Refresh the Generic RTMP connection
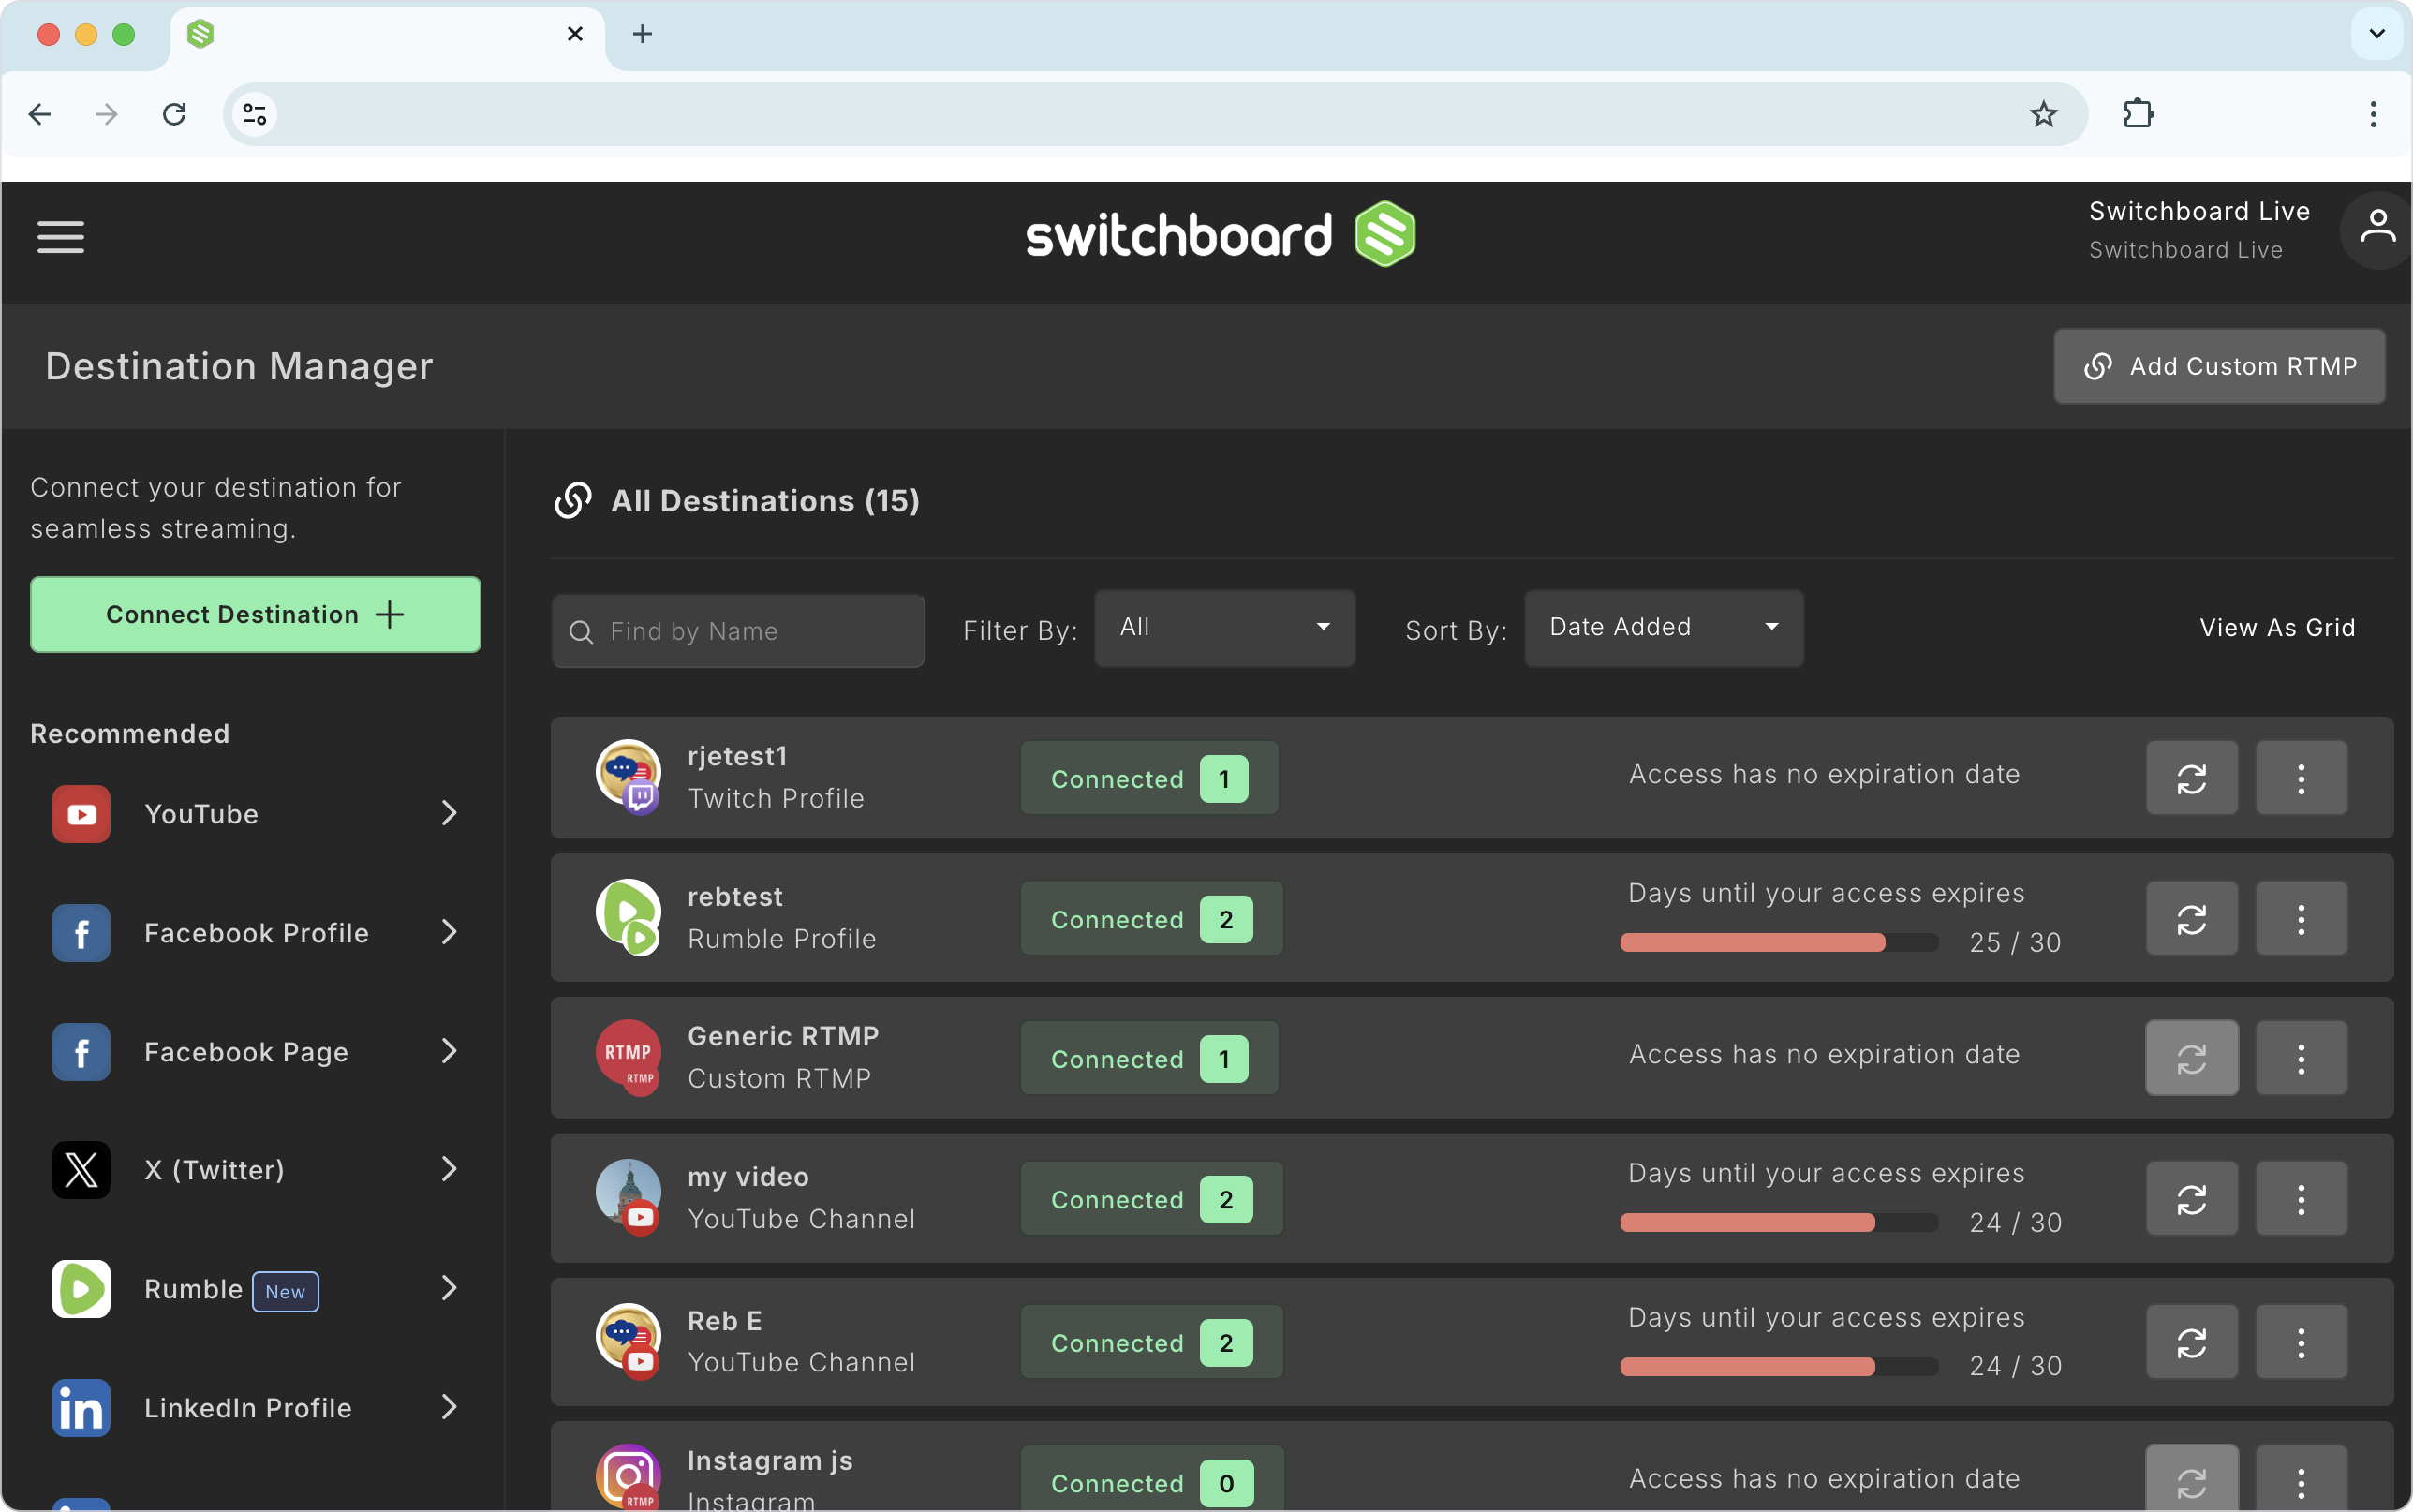Image resolution: width=2413 pixels, height=1512 pixels. tap(2191, 1058)
